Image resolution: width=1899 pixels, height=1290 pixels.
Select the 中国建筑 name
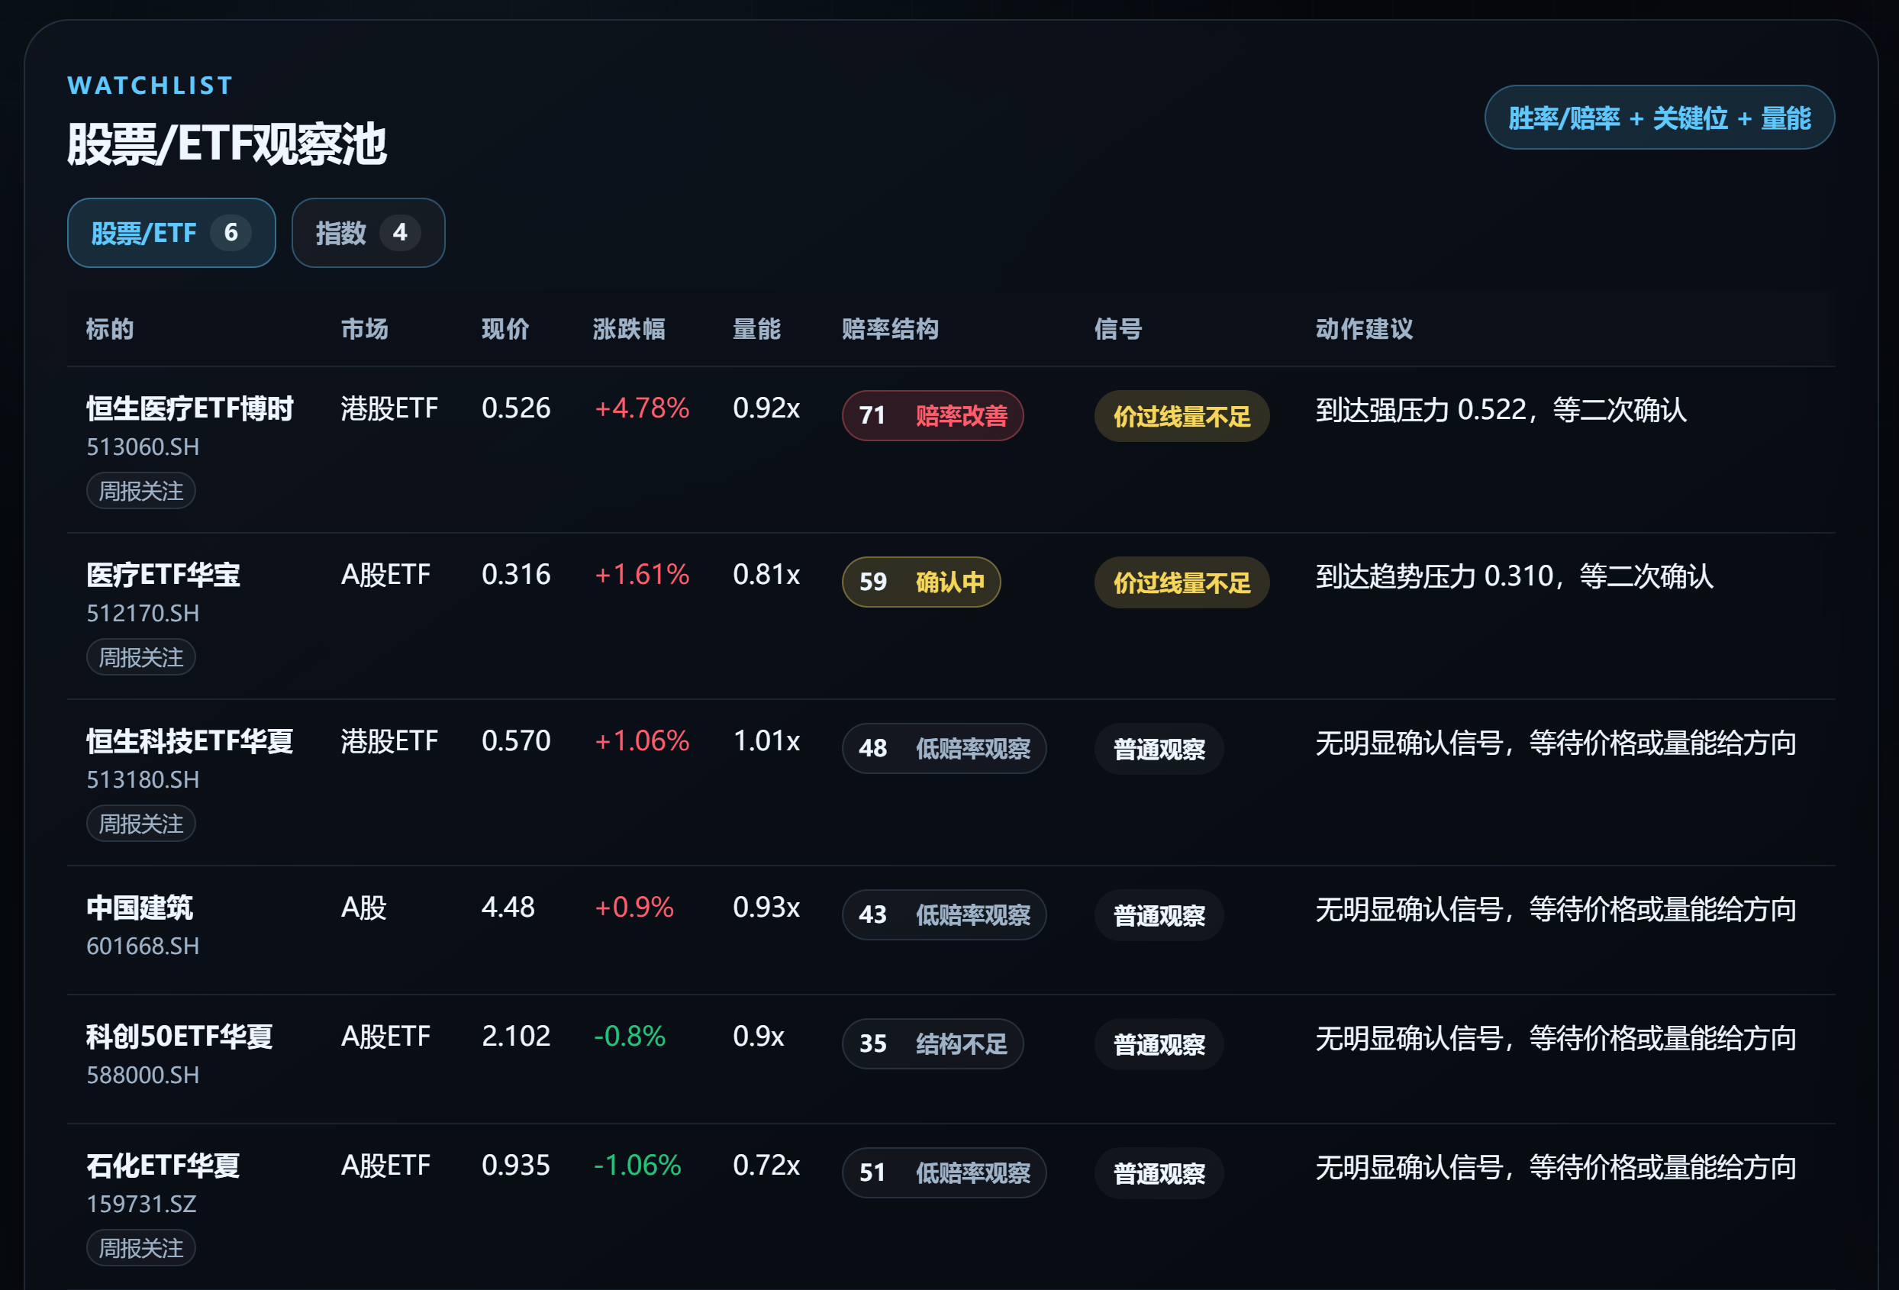140,908
